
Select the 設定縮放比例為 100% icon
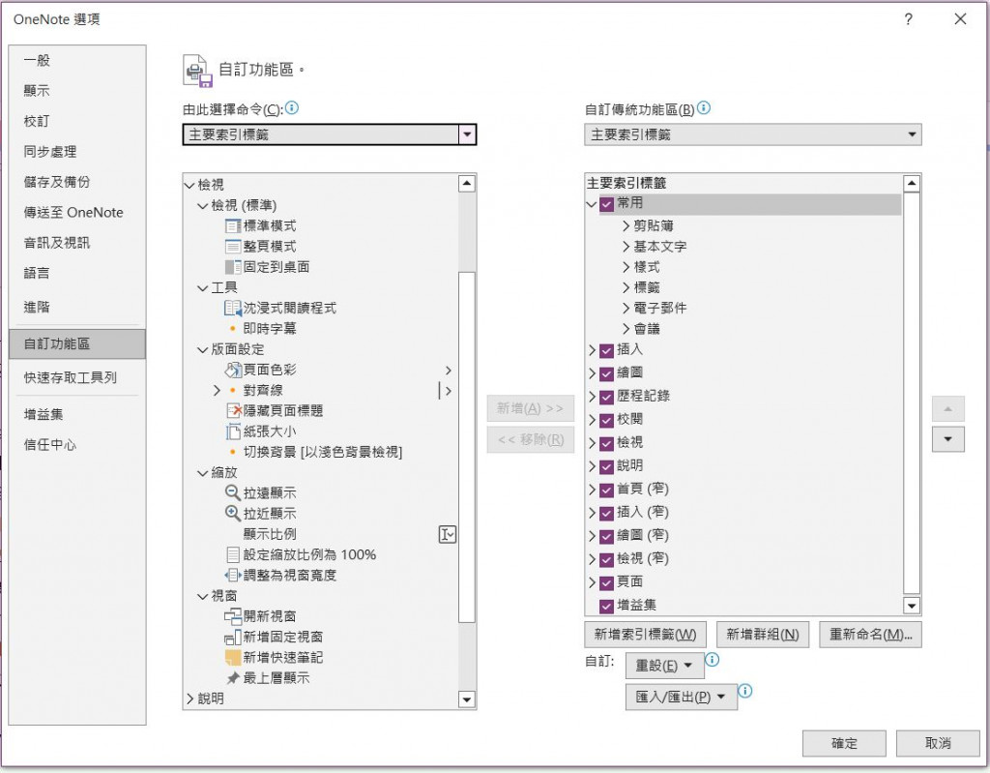point(233,555)
